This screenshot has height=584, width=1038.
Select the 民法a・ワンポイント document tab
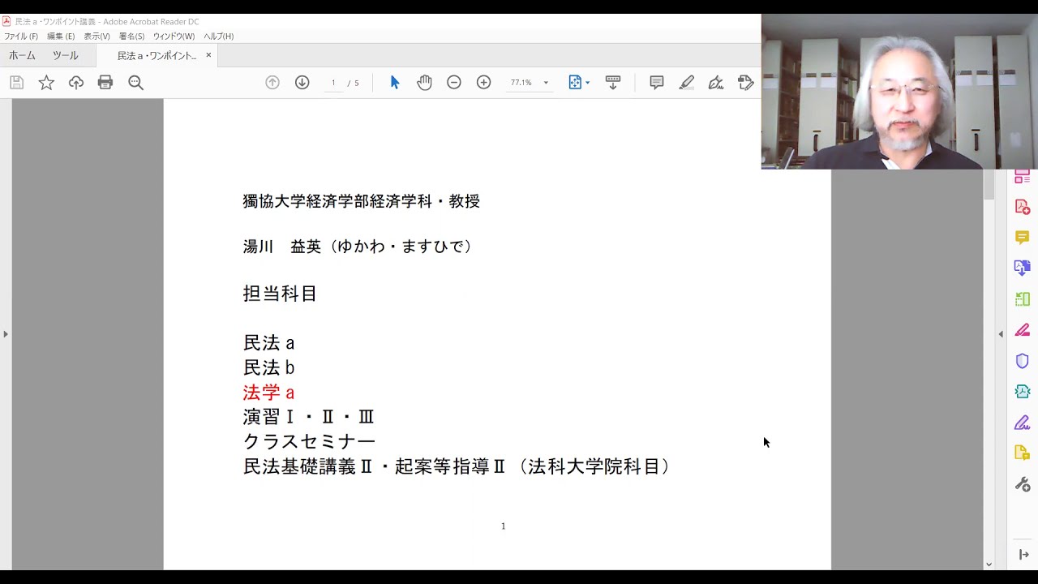(x=157, y=56)
